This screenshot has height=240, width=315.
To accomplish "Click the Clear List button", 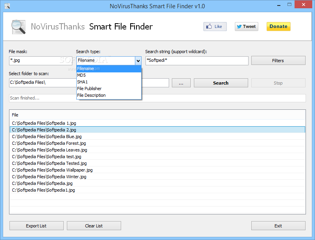I will [94, 226].
